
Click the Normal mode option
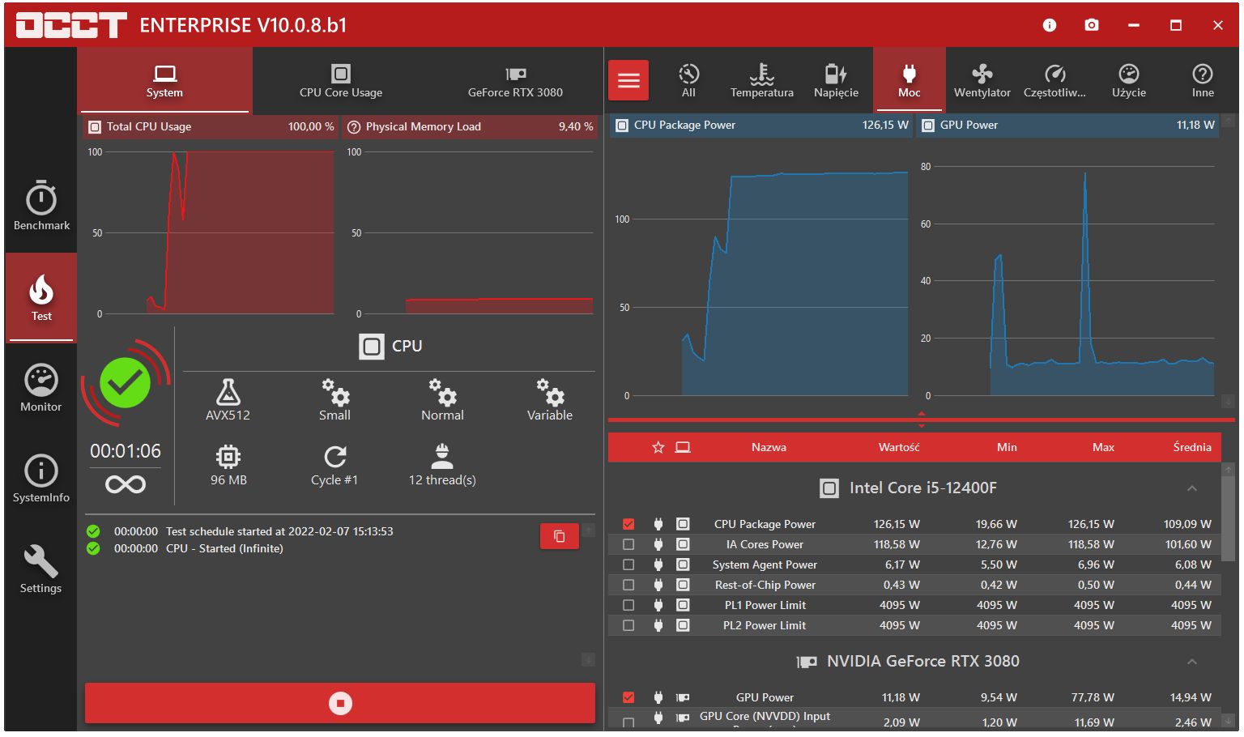point(442,400)
